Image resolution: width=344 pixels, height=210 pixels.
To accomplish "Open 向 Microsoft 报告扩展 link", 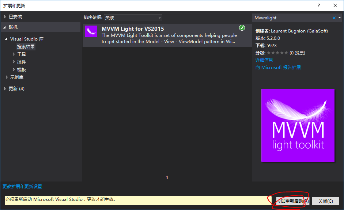I will 278,68.
